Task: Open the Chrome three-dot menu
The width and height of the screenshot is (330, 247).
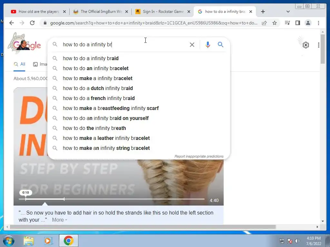Action: (x=318, y=23)
